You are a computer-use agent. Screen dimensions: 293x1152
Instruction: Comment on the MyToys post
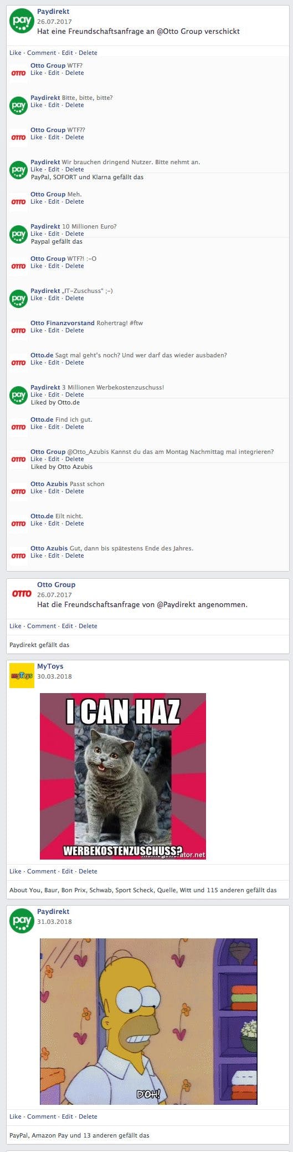[42, 871]
